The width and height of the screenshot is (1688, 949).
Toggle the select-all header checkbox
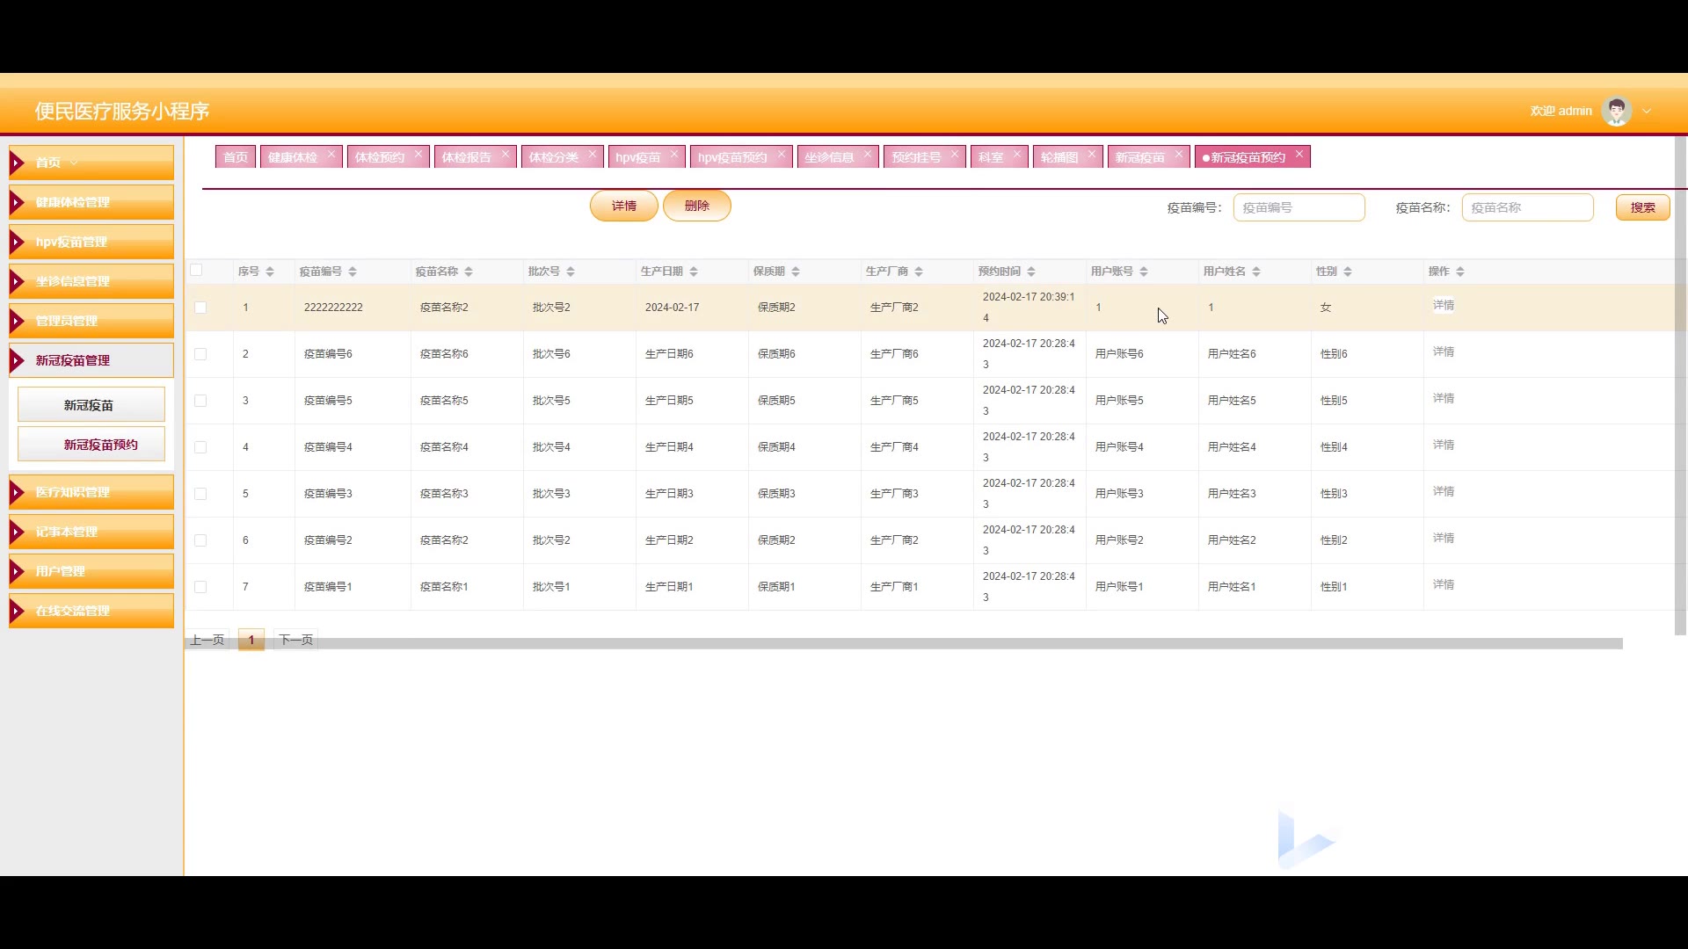point(196,271)
